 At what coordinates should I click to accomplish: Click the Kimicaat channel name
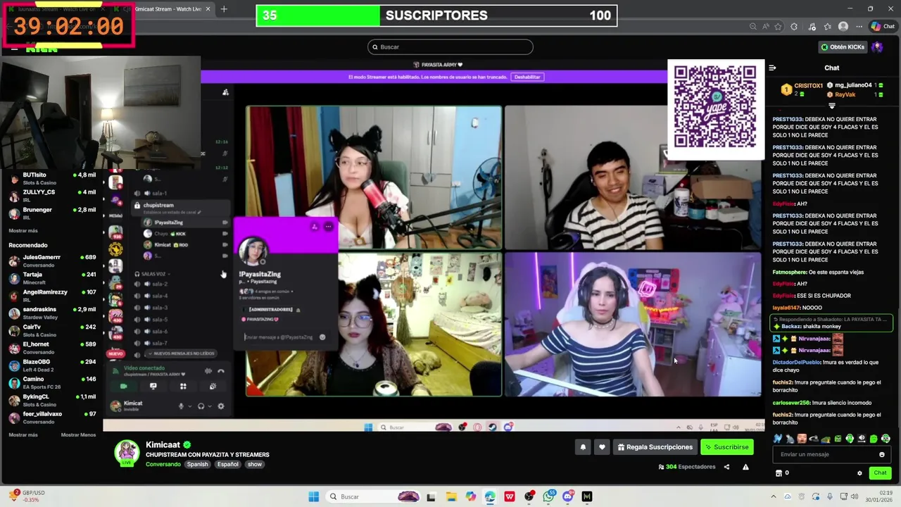coord(163,445)
